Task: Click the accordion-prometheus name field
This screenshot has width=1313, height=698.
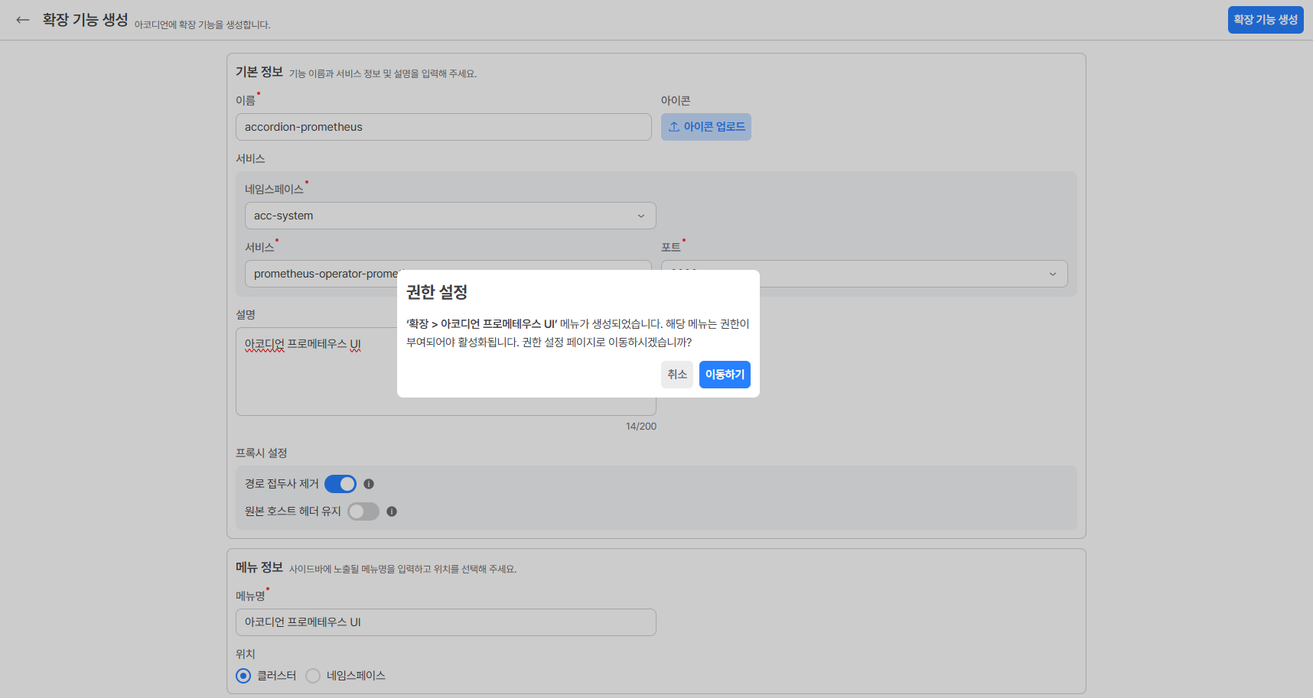Action: click(444, 127)
